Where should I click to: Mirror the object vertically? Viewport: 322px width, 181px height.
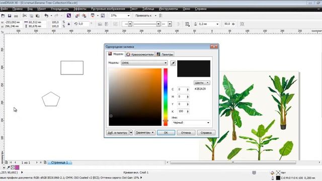[106, 24]
